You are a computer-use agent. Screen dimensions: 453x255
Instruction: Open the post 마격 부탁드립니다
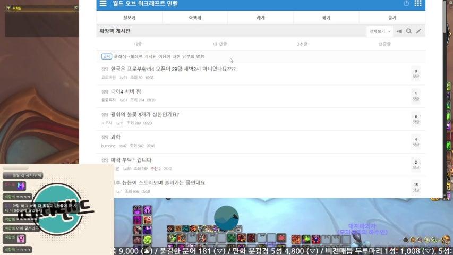click(x=131, y=160)
